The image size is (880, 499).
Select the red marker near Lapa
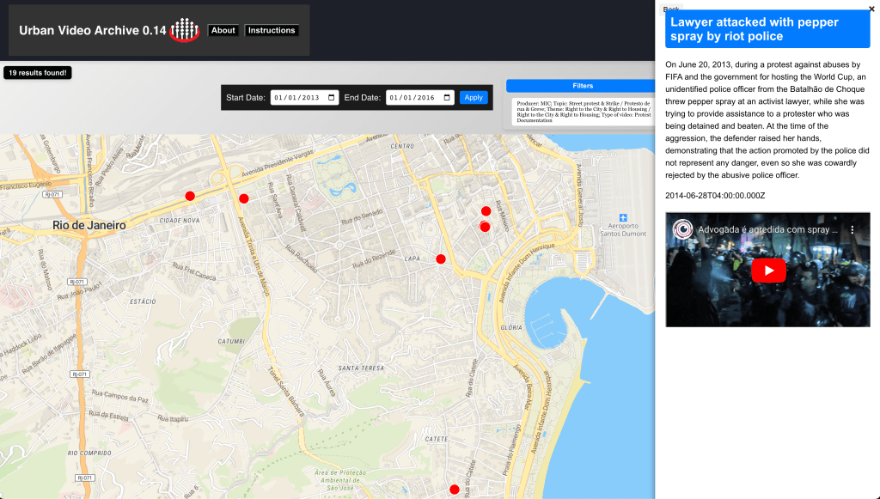click(441, 259)
